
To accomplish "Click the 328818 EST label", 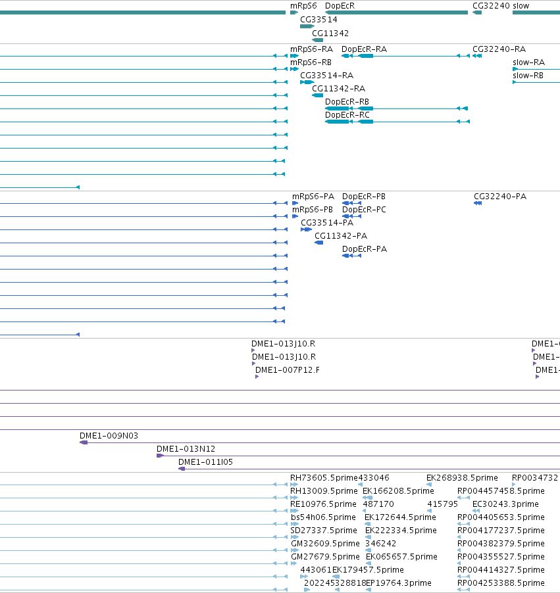I will click(x=351, y=583).
